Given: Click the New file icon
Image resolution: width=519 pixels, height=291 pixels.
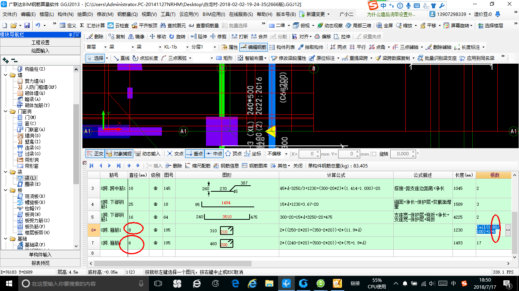Looking at the screenshot, I should pos(5,25).
